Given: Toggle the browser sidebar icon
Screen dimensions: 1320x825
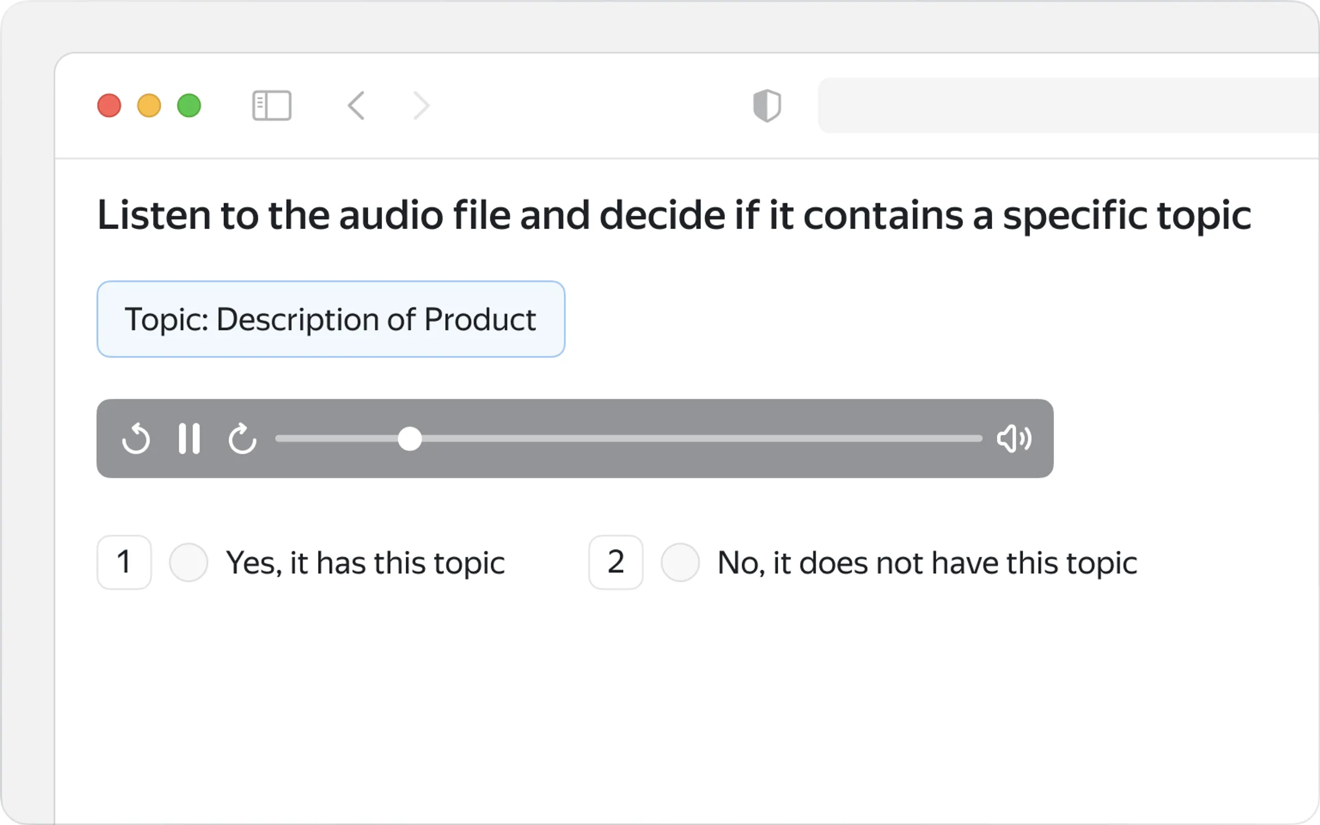Looking at the screenshot, I should coord(272,105).
